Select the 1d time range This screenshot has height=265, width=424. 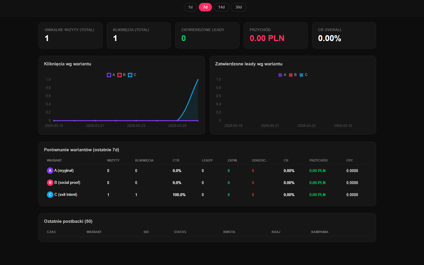pos(190,7)
